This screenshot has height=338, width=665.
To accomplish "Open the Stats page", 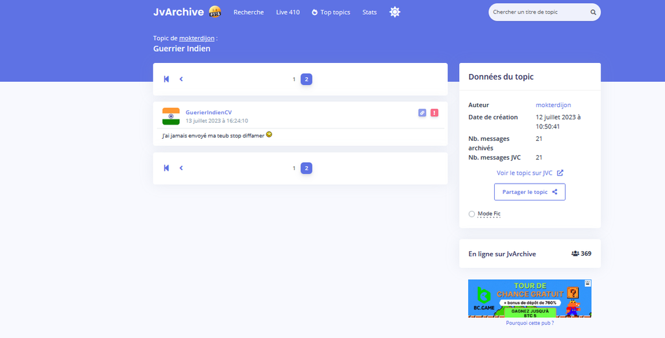I will click(370, 12).
